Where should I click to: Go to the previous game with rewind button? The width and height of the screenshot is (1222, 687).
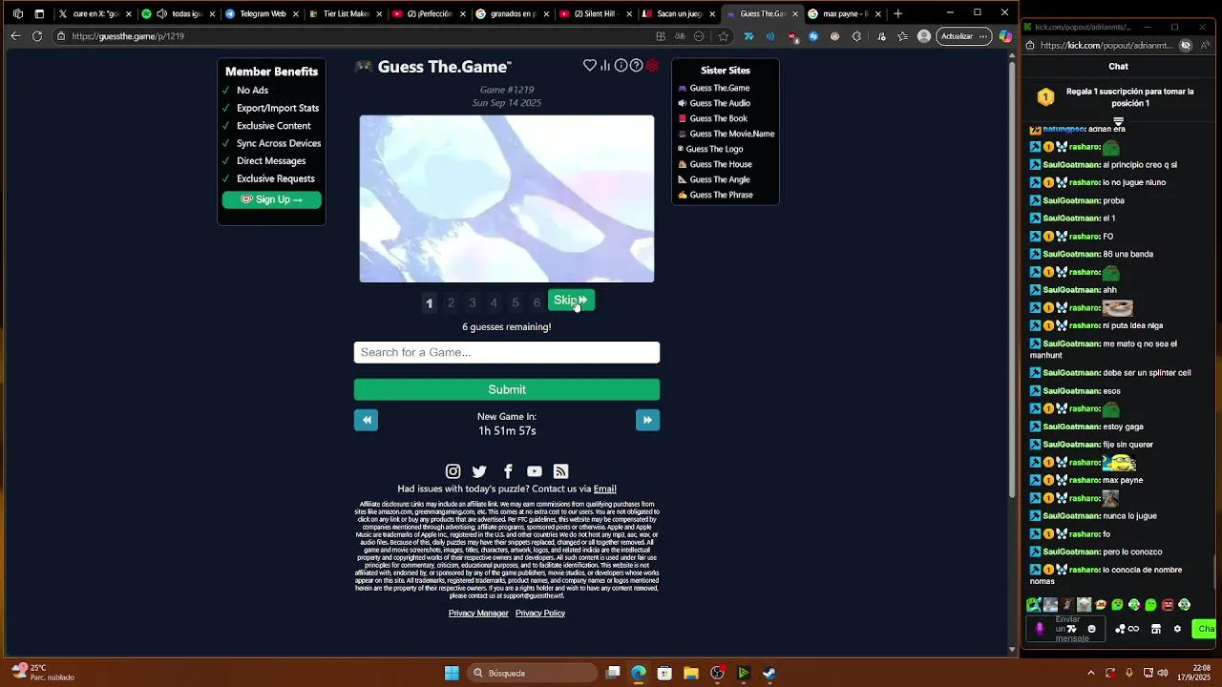(367, 420)
